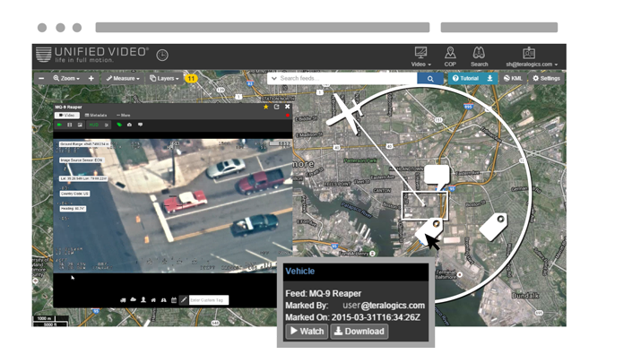641x363 pixels.
Task: Tag video with road icon
Action: point(163,300)
